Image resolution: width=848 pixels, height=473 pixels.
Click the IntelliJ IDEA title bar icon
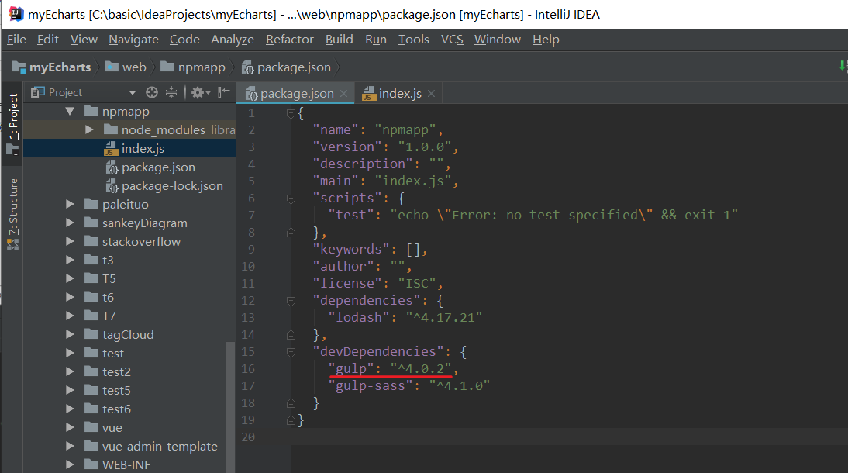point(16,14)
